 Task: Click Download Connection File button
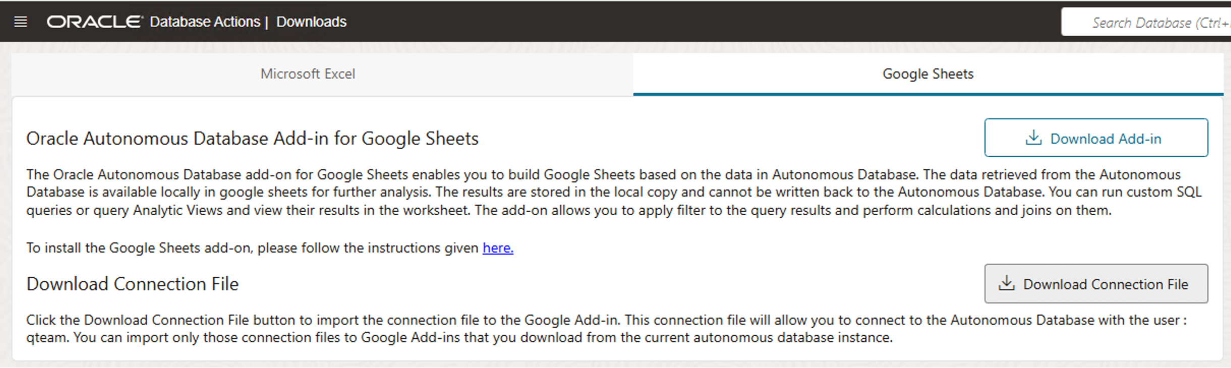click(x=1095, y=283)
